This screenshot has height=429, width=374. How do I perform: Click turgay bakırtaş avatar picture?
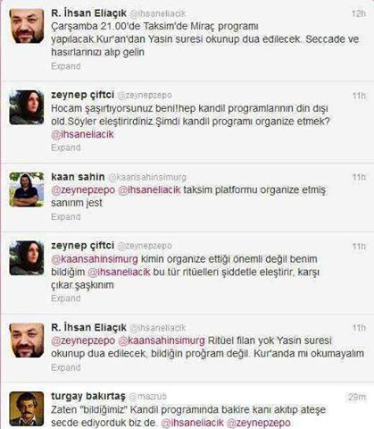(x=27, y=408)
